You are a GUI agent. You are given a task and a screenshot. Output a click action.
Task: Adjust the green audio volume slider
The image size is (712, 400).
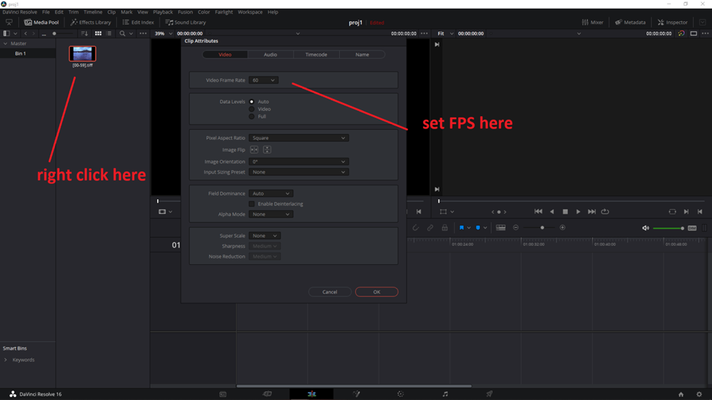[668, 228]
